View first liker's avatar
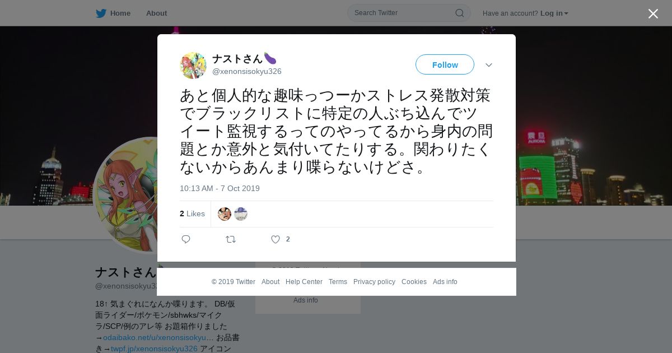This screenshot has width=672, height=353. point(225,213)
